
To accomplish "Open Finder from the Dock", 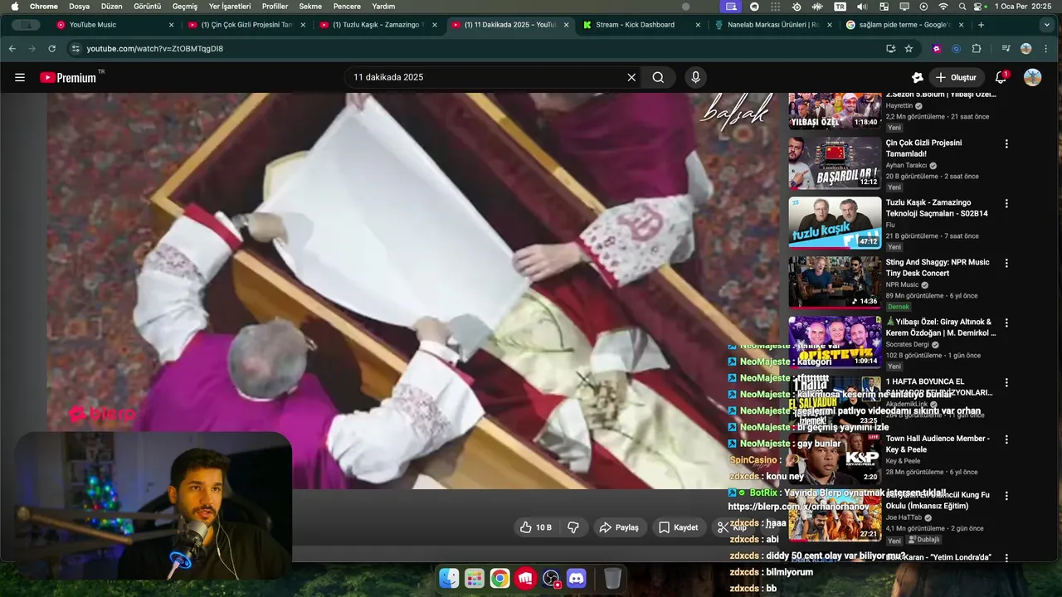I will pos(449,578).
